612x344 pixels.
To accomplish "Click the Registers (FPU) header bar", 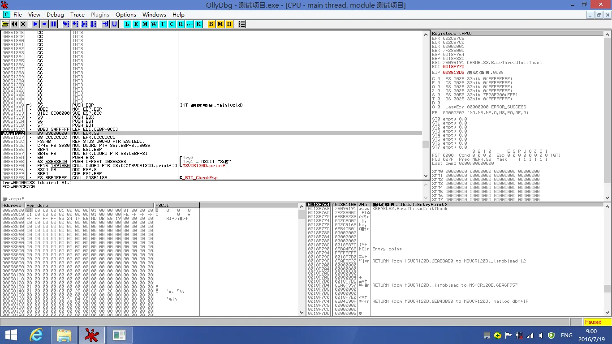I will click(517, 34).
